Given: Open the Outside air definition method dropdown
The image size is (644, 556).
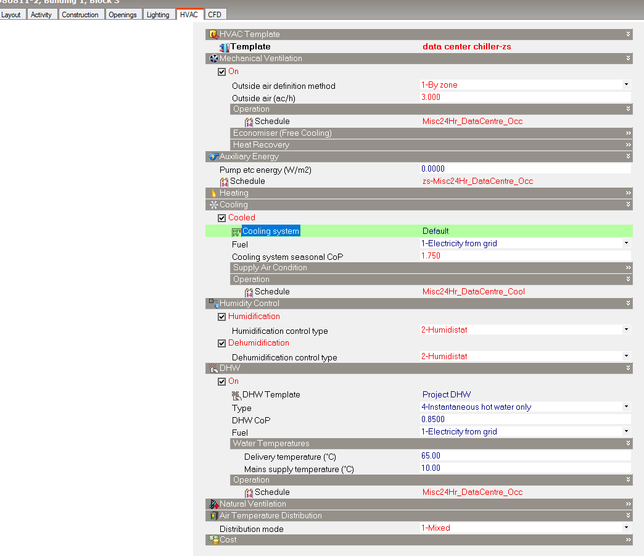Looking at the screenshot, I should [x=626, y=85].
